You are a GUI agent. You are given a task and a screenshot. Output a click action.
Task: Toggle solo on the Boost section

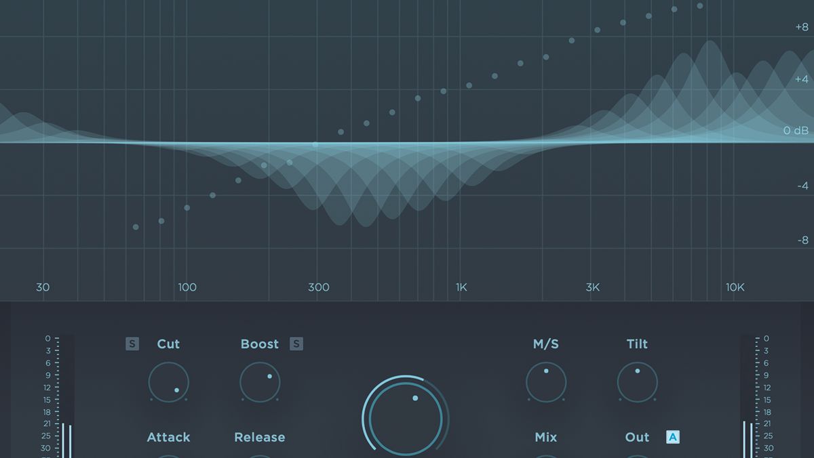click(x=296, y=344)
